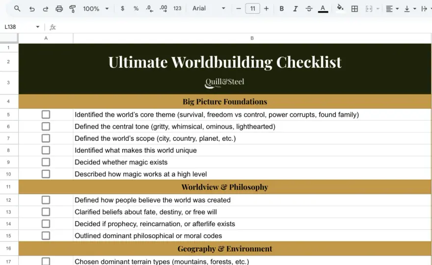Select the Ultimate Worldbuilding Checklist title cell
Viewport: 432px width, 265px height.
[x=225, y=62]
